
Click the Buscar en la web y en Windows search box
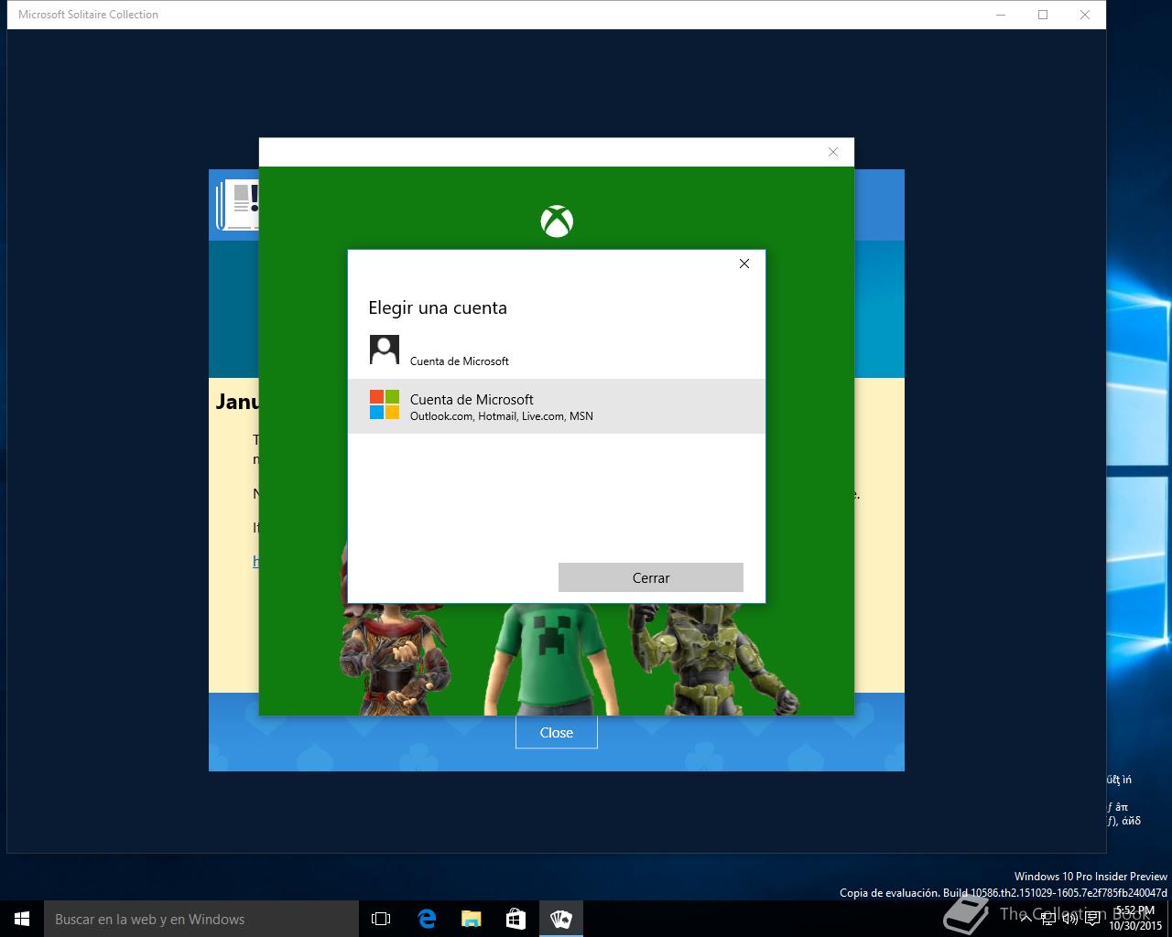pos(201,919)
